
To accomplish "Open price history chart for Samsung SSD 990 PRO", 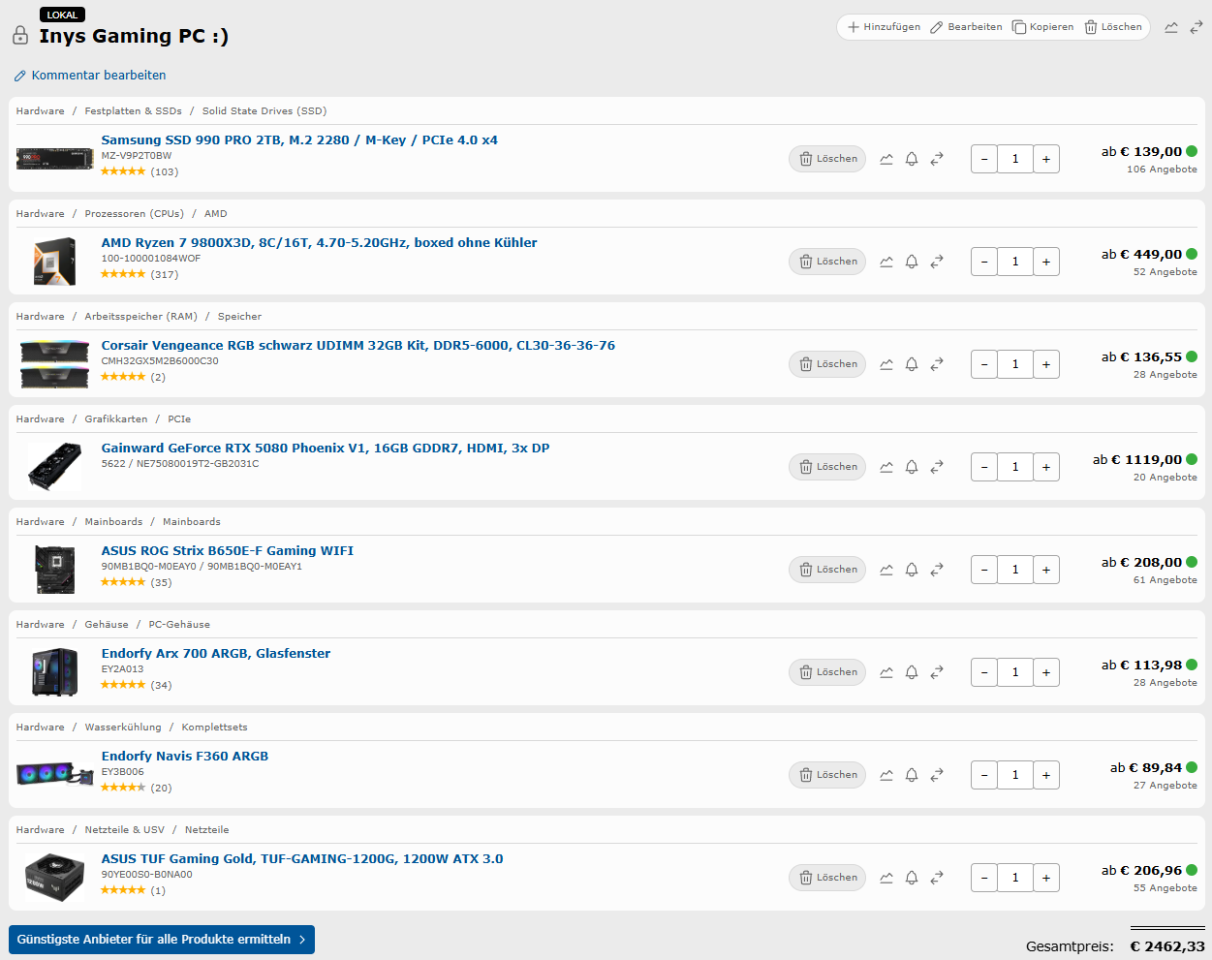I will click(x=886, y=159).
